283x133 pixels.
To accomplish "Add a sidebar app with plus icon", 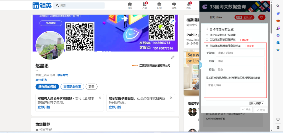I will point(278,58).
